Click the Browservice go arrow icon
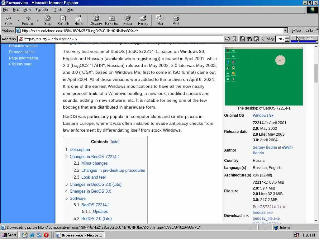Screen dimensions: 319x239 (227, 39)
